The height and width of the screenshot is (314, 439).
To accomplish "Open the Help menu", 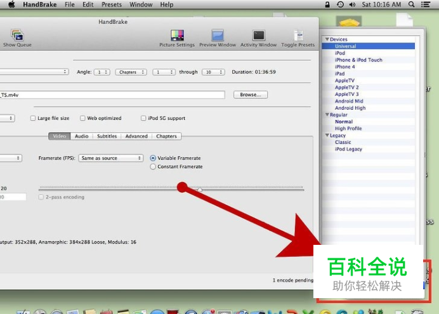I will 167,4.
